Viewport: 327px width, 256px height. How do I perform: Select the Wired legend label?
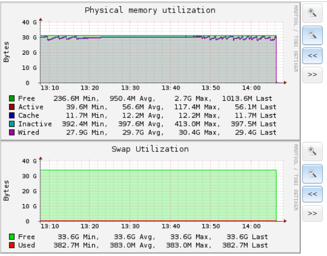click(29, 133)
